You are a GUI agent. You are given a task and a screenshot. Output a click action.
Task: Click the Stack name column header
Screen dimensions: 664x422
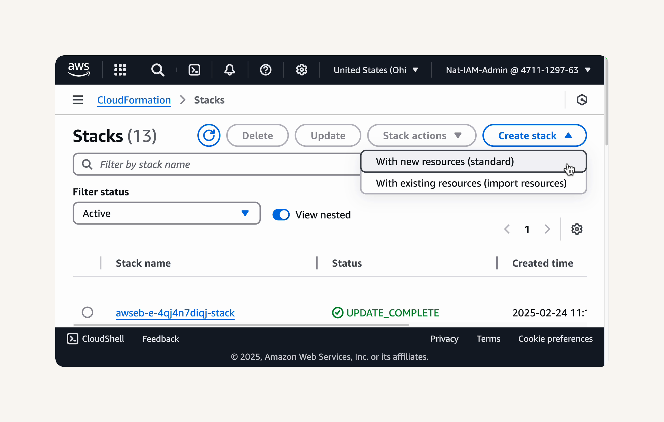point(143,263)
